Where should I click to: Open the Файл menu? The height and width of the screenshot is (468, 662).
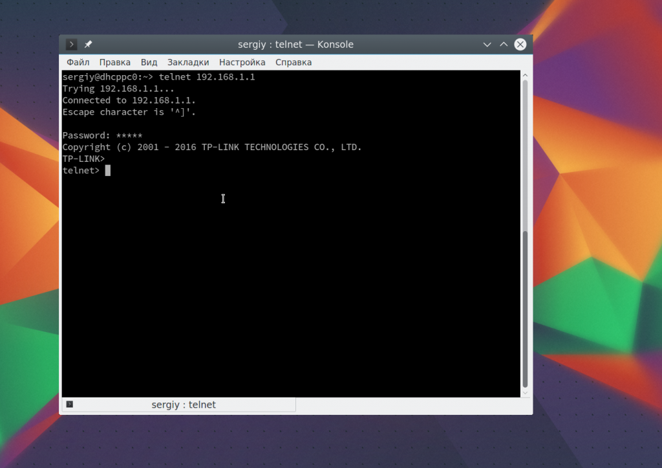click(78, 62)
